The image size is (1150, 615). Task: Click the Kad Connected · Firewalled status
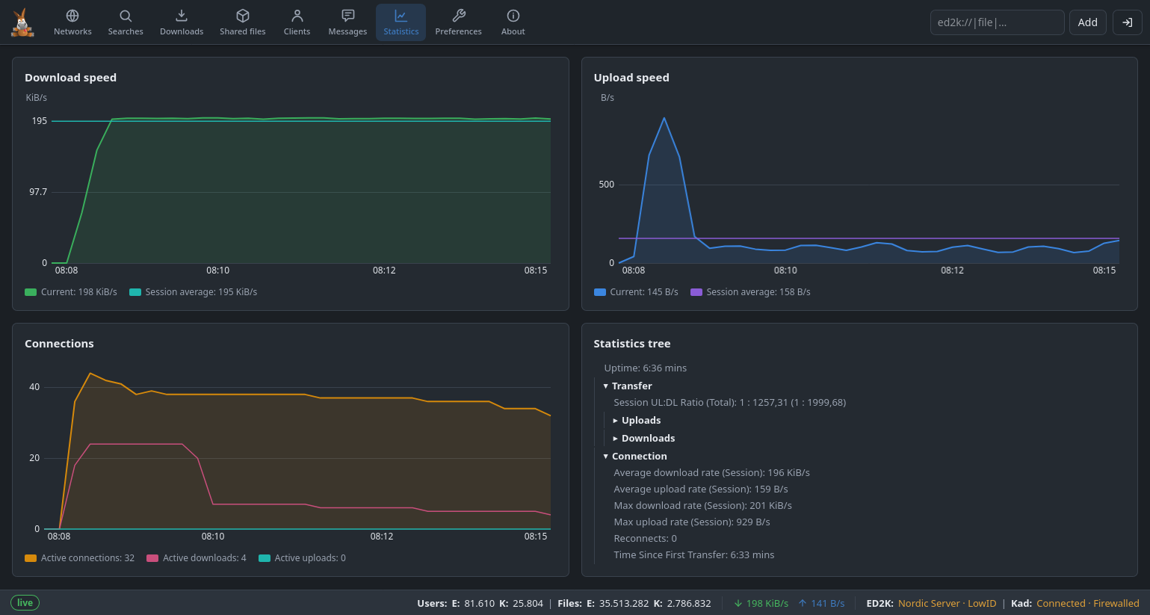click(x=1088, y=603)
